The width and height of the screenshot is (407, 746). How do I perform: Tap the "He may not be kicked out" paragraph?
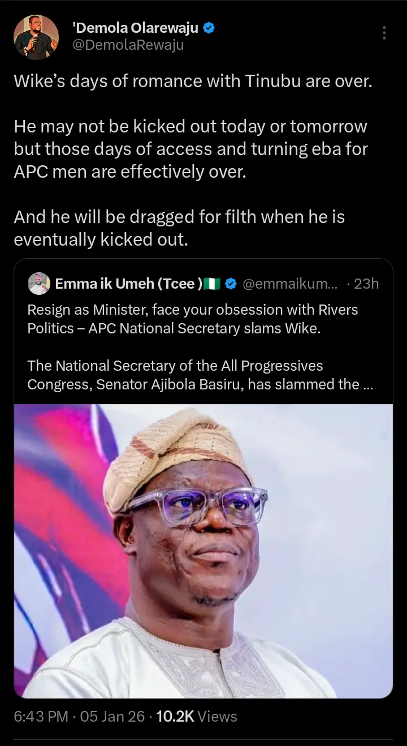[x=190, y=149]
